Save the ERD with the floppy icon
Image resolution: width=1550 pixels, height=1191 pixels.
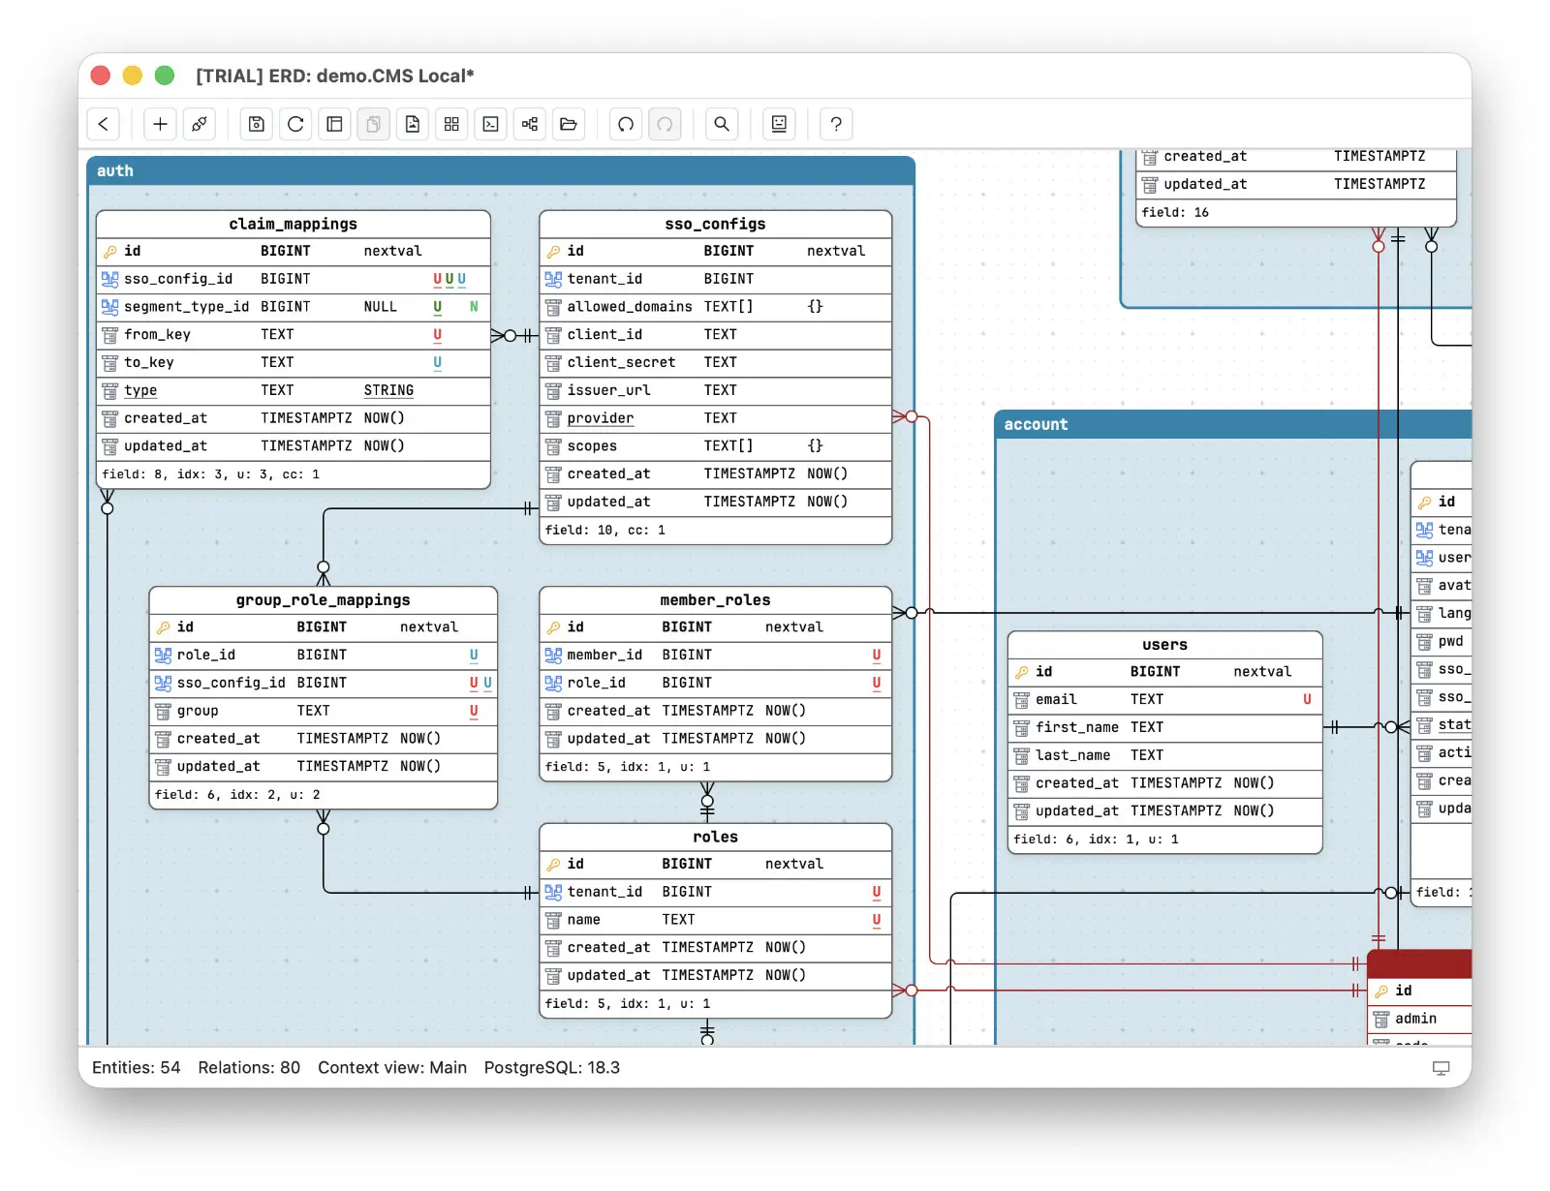pyautogui.click(x=257, y=124)
